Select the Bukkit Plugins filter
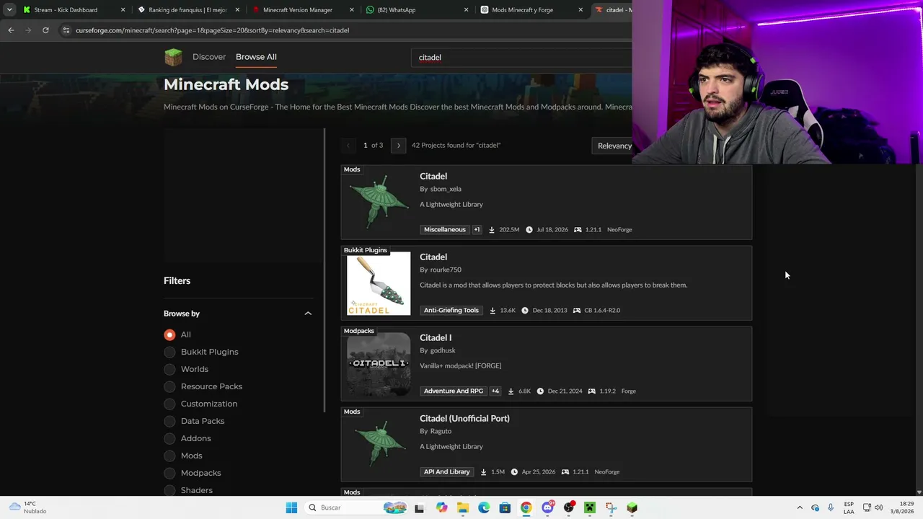This screenshot has width=923, height=519. pyautogui.click(x=169, y=352)
